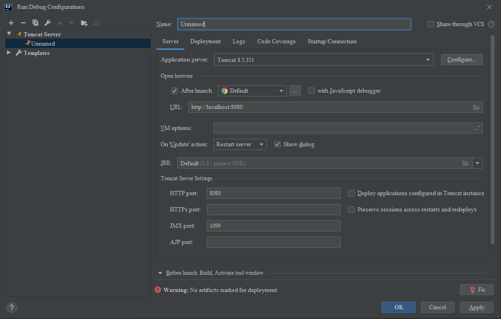Collapse the Before launch section
This screenshot has width=501, height=319.
160,273
